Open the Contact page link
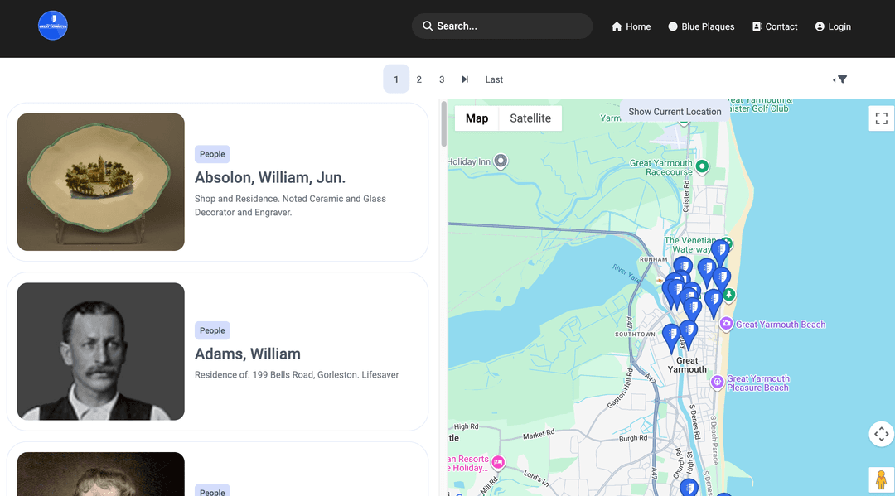 pos(775,26)
